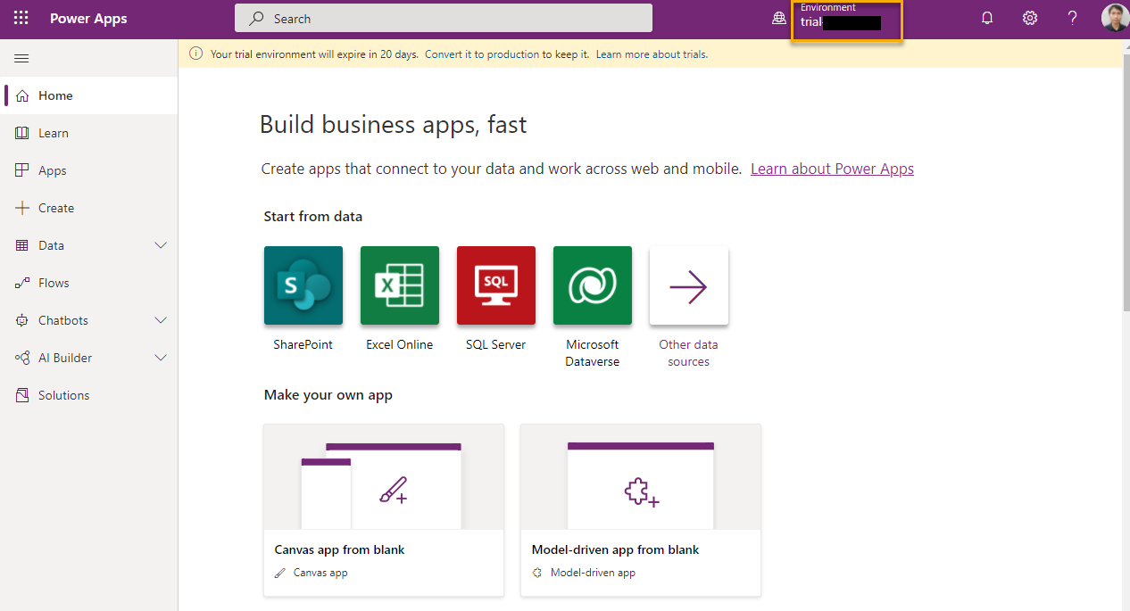Viewport: 1130px width, 611px height.
Task: Click the Other data sources label
Action: pos(689,353)
